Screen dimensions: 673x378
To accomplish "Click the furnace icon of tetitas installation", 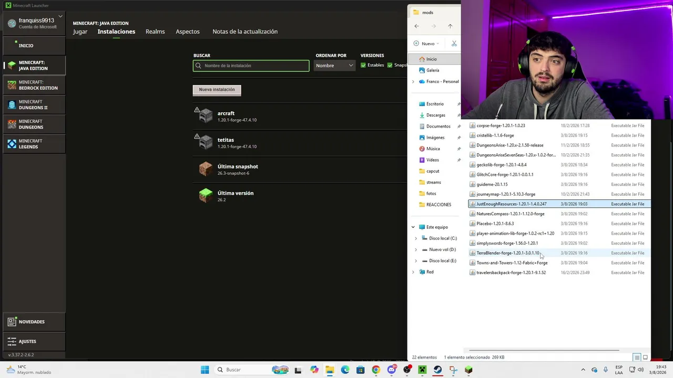I will (206, 142).
